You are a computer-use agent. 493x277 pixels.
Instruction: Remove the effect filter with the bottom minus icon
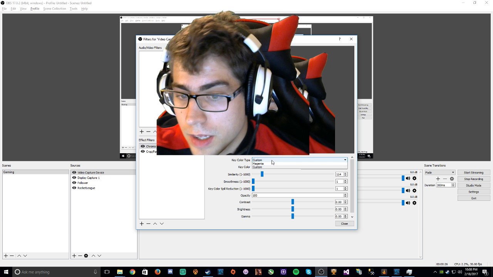coord(148,224)
